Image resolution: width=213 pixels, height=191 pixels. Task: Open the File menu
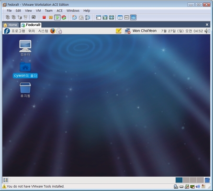9,11
